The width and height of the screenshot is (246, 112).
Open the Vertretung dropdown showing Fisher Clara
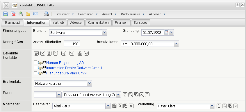click(212, 106)
